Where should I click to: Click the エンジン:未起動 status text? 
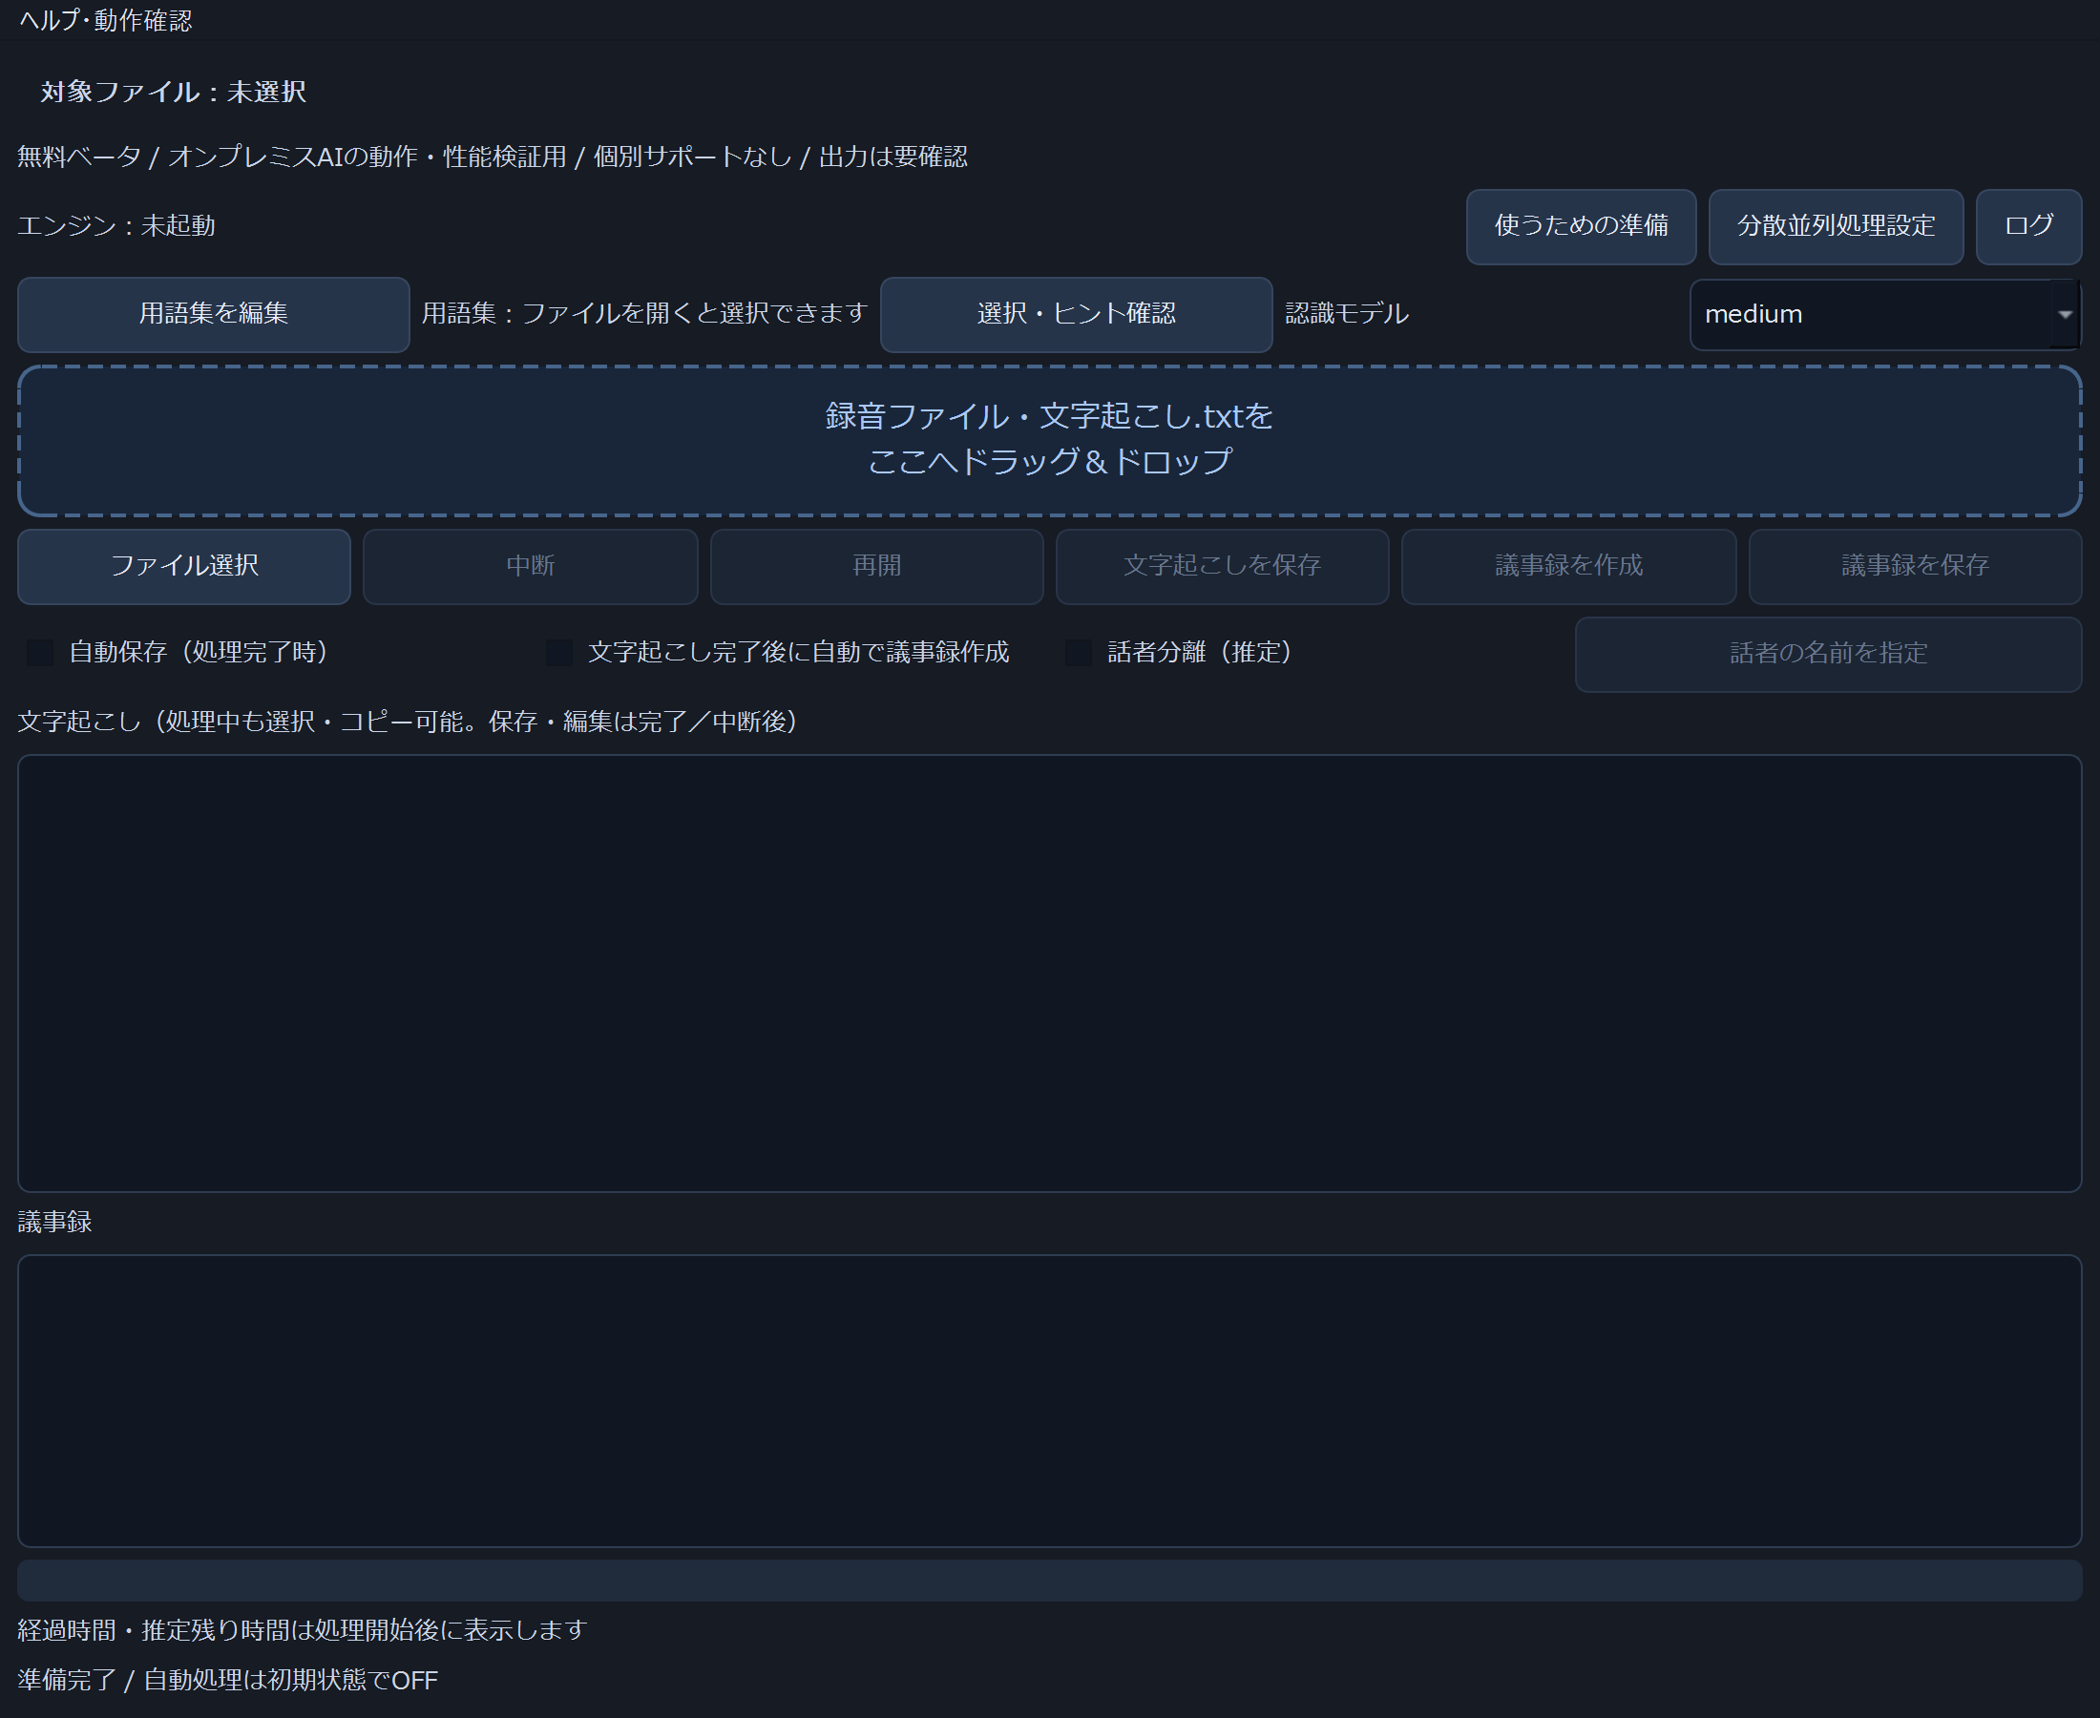[x=116, y=226]
